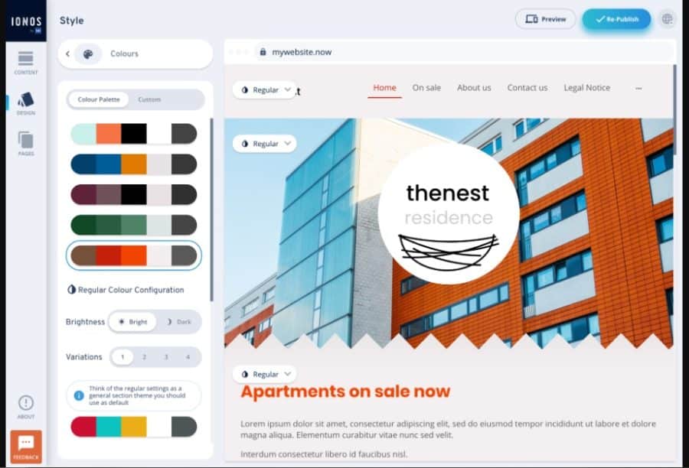Click the globe language icon

[x=667, y=19]
